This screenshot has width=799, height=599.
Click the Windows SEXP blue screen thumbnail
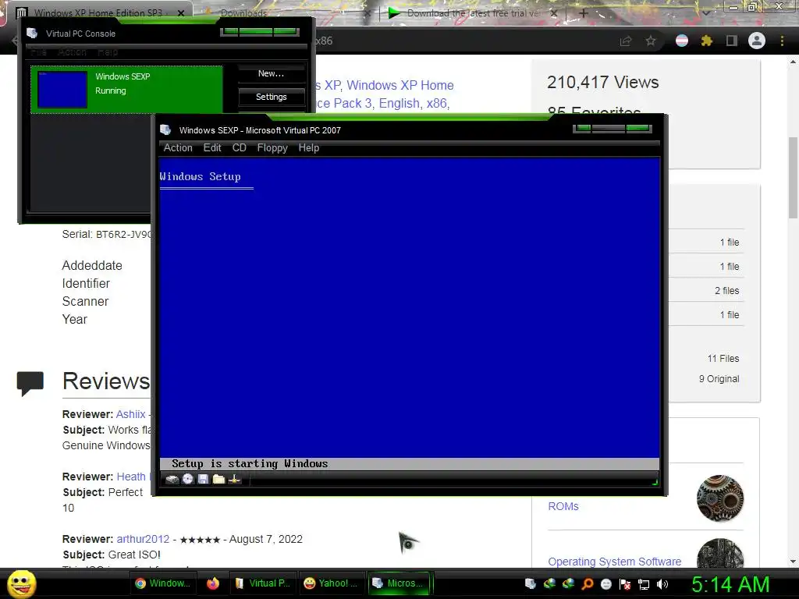pyautogui.click(x=62, y=90)
